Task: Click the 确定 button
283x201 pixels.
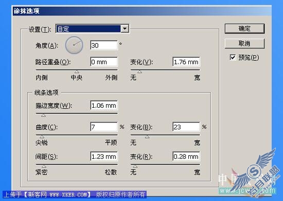Action: coord(244,28)
